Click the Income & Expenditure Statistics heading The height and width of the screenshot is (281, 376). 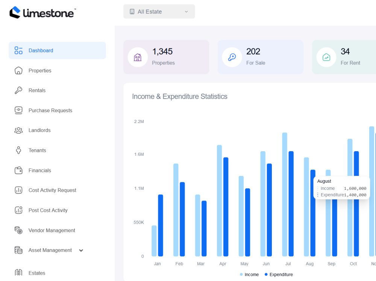coord(180,96)
